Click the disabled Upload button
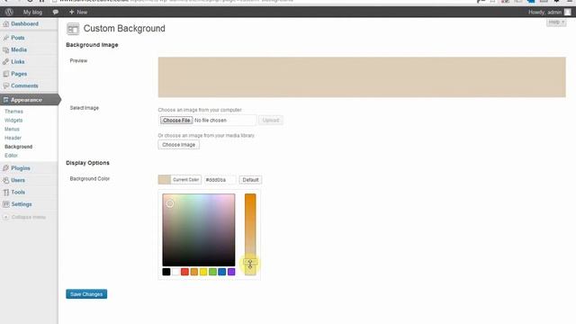This screenshot has height=324, width=576. click(x=271, y=120)
